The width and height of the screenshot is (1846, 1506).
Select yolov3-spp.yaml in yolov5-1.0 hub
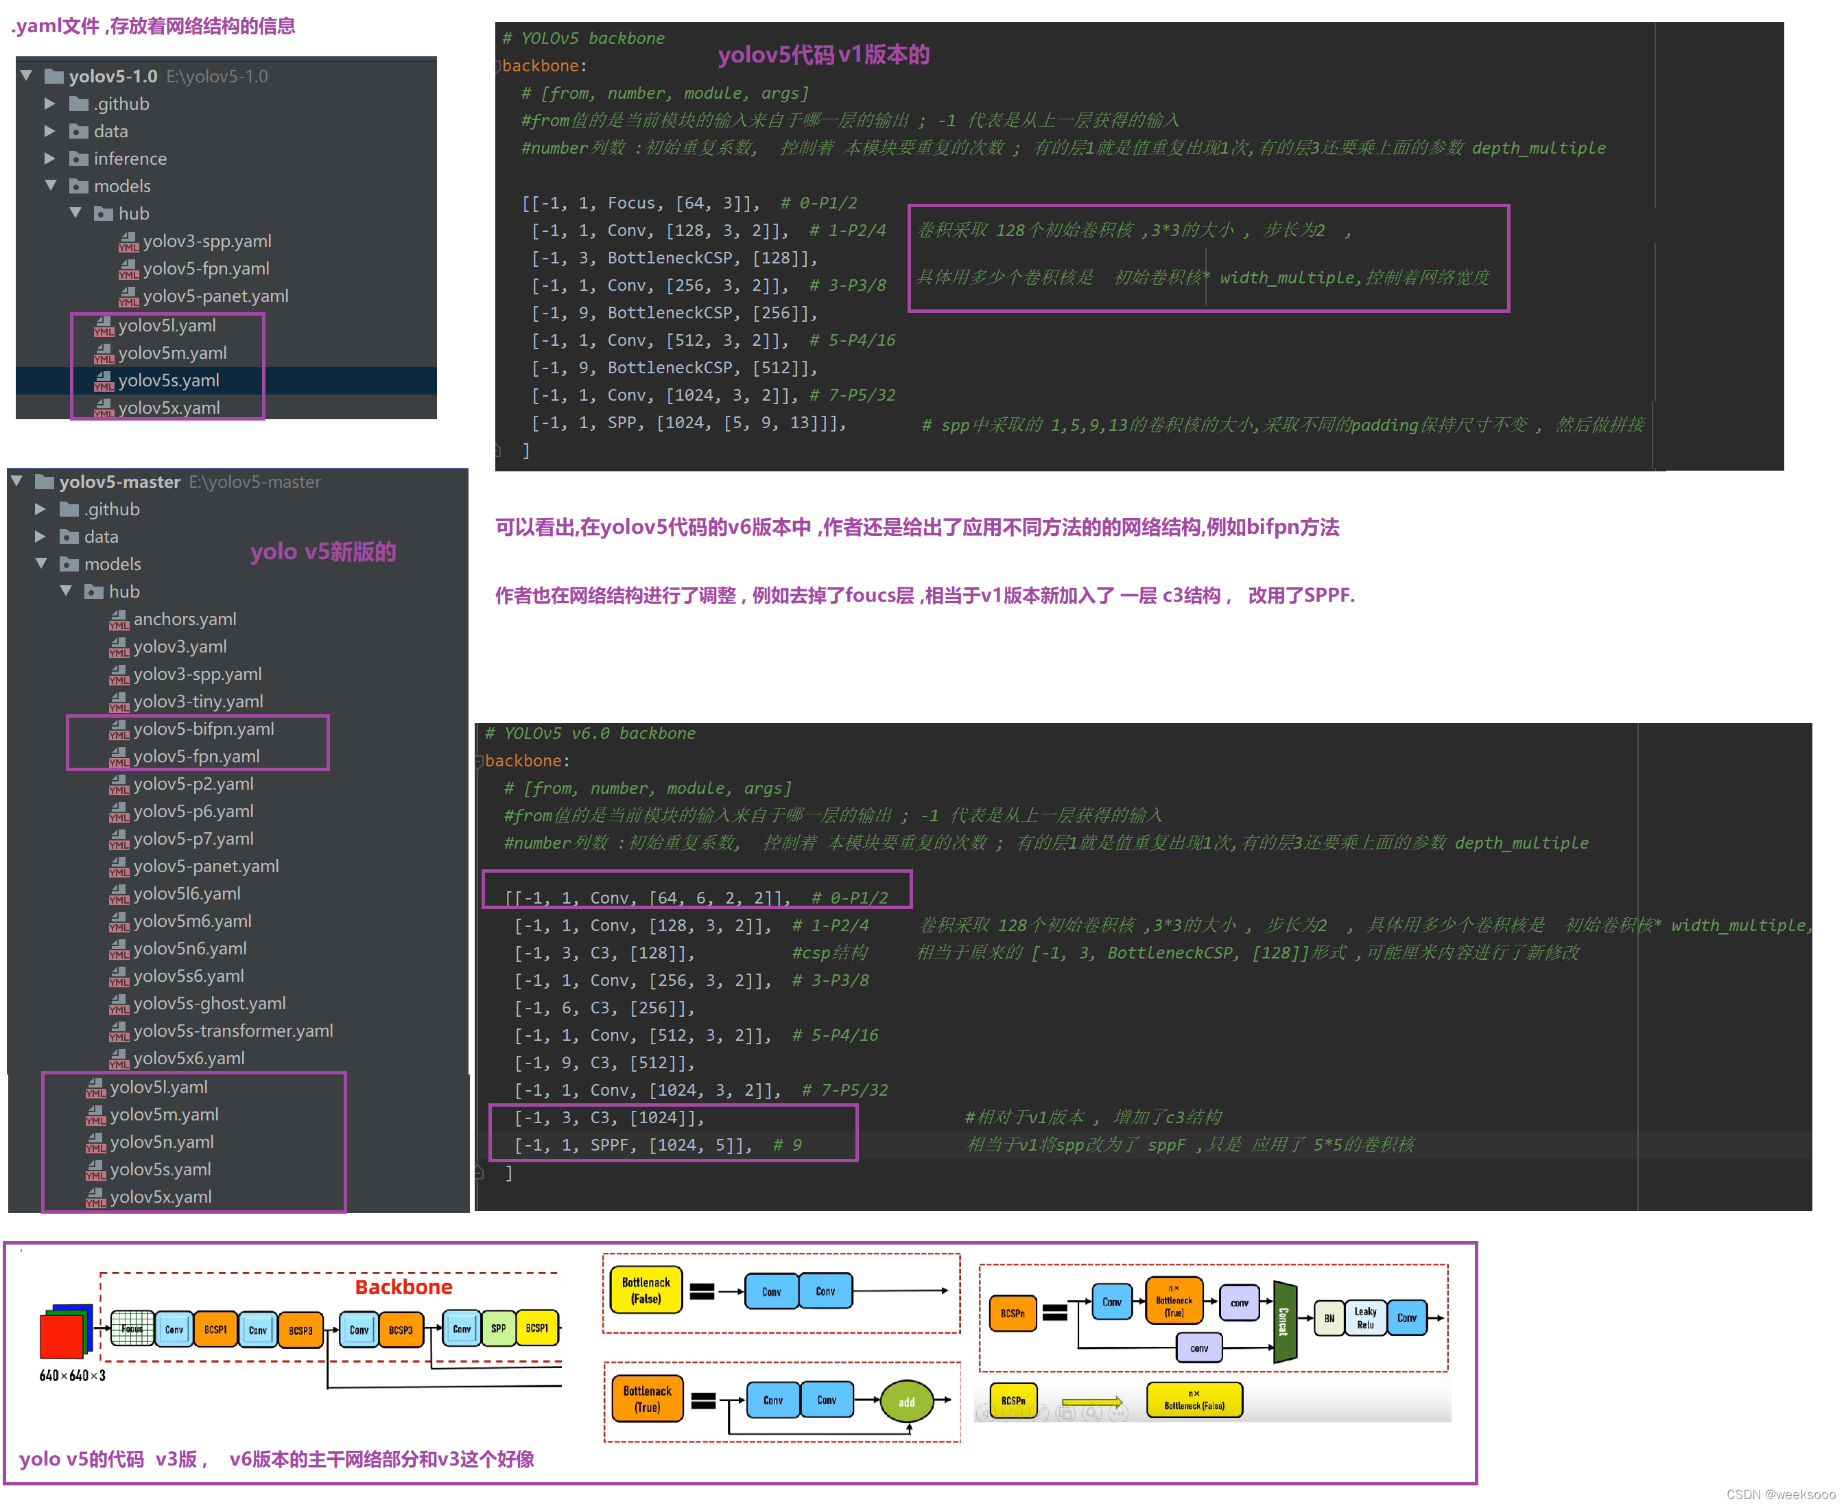(x=206, y=242)
